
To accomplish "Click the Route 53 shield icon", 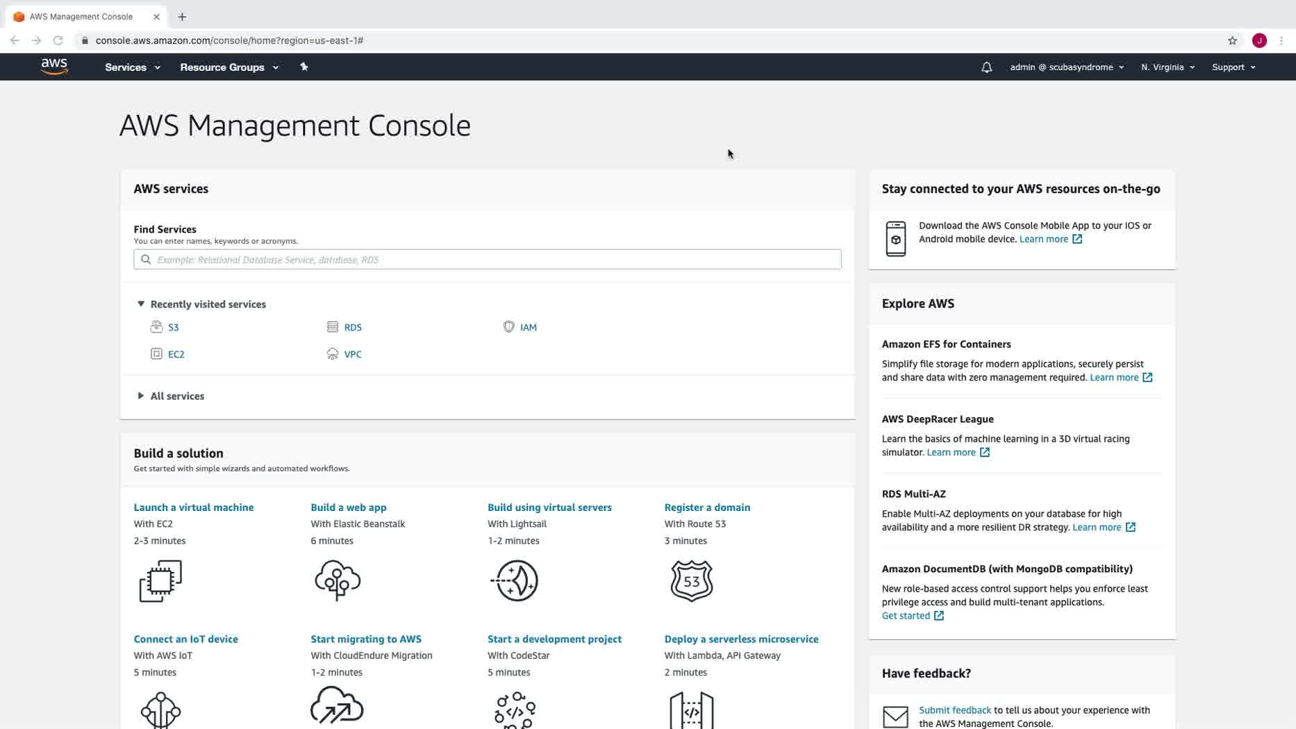I will (692, 580).
